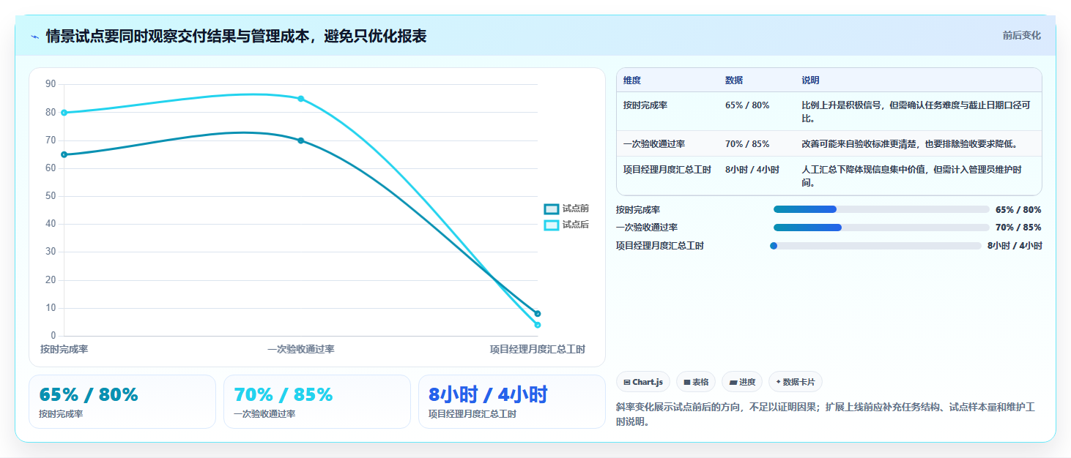Click the 8小时 / 4小时 table cell

[x=752, y=170]
